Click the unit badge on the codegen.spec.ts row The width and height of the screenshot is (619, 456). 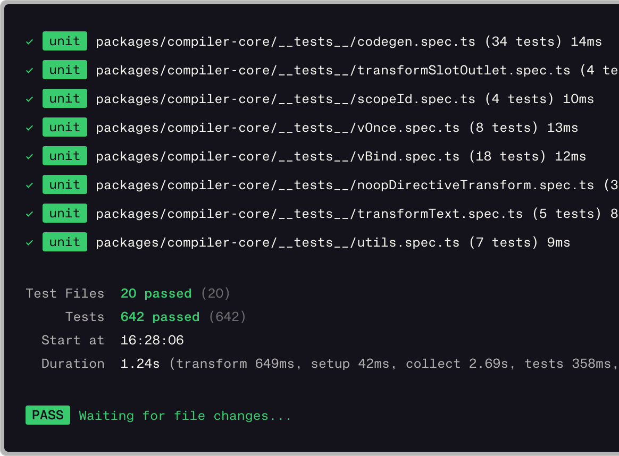[65, 41]
